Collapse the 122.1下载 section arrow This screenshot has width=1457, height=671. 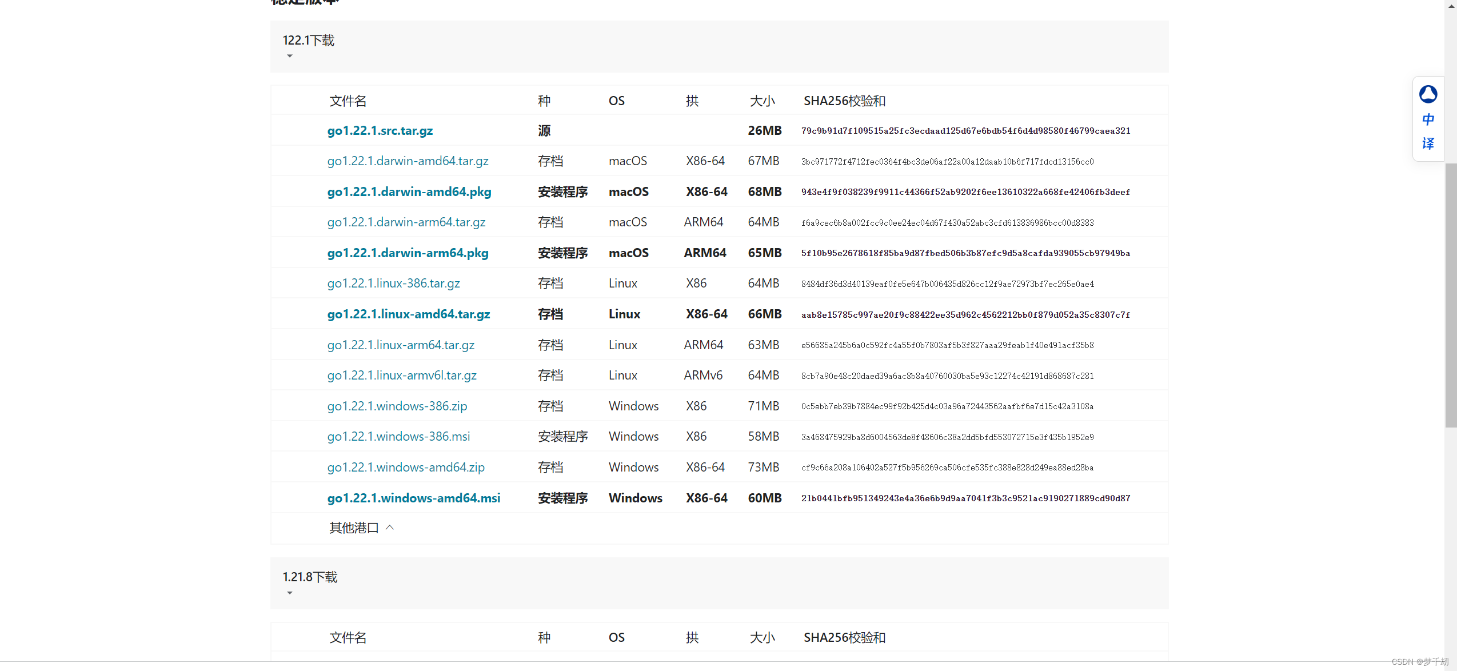click(x=290, y=56)
